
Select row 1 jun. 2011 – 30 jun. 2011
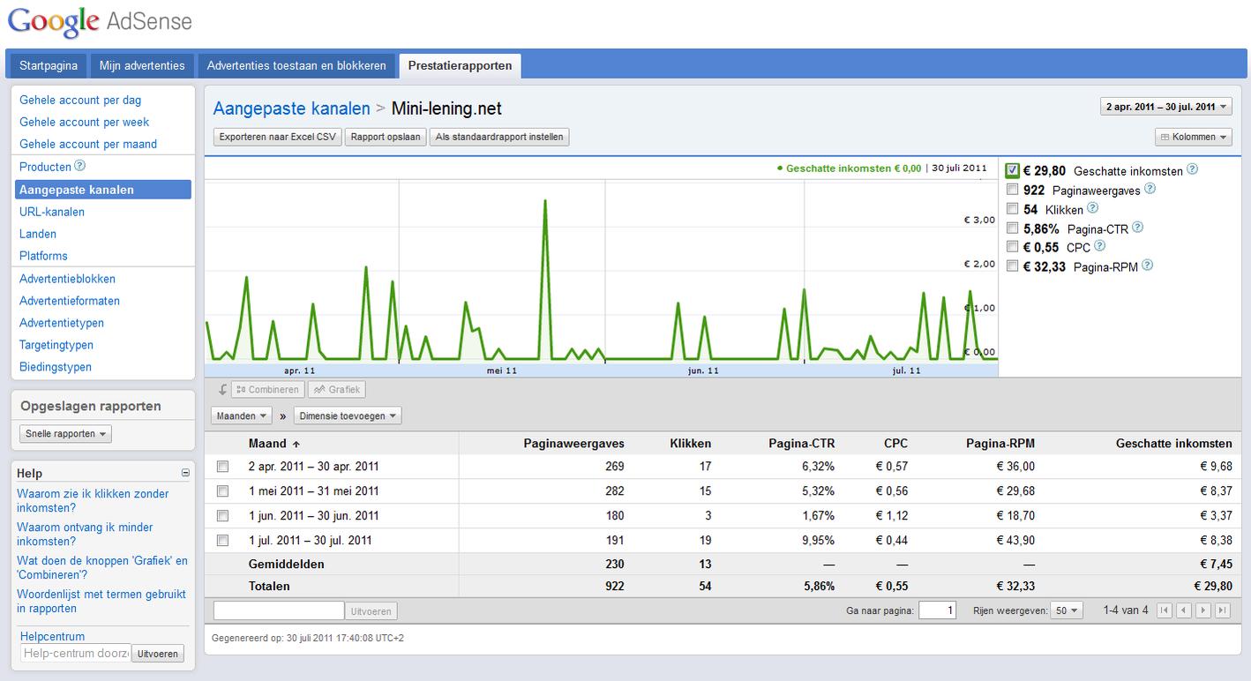(222, 516)
